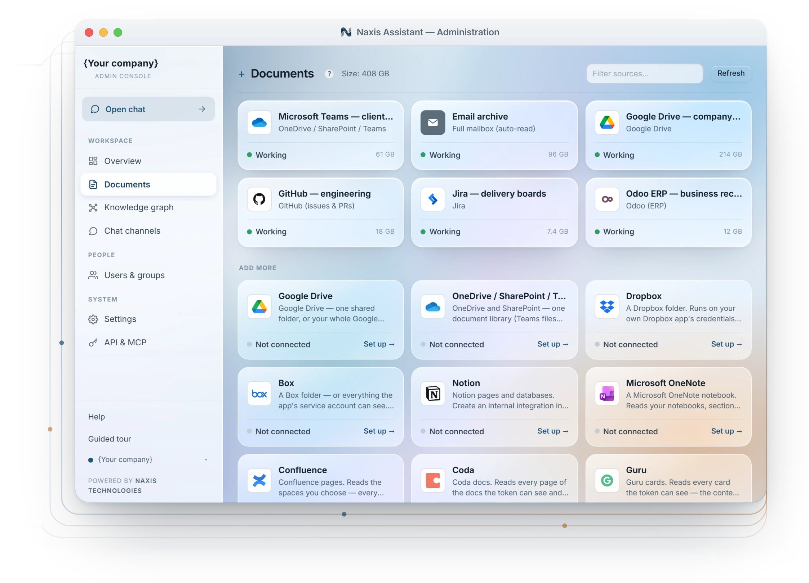Click the GitHub — engineering card title
This screenshot has width=809, height=583.
324,194
